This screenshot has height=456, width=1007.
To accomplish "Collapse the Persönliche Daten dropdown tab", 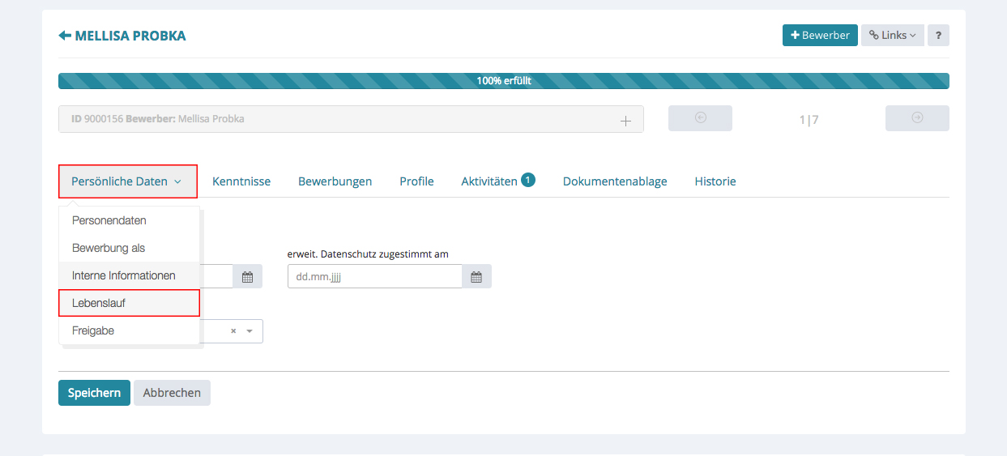I will click(x=127, y=181).
